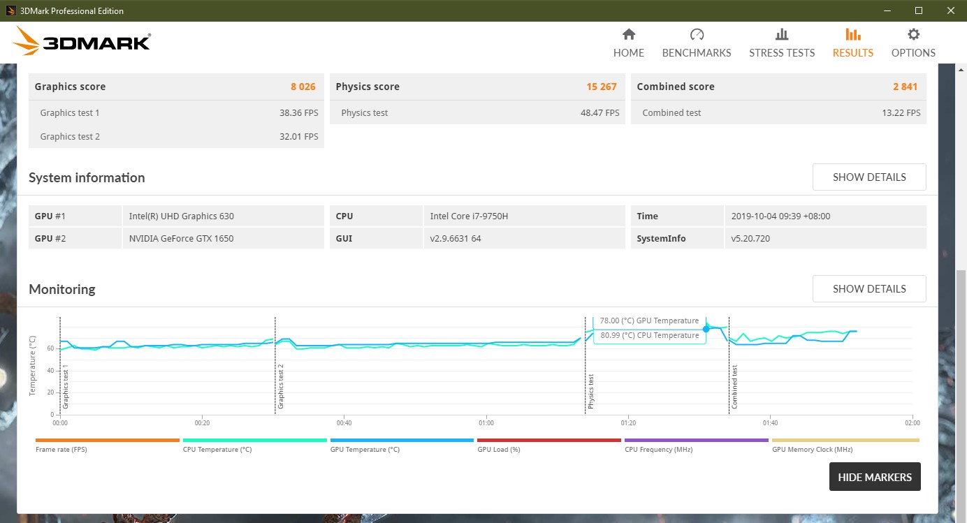This screenshot has height=523, width=967.
Task: Click Intel Core i7-9750H cell
Action: coord(524,216)
